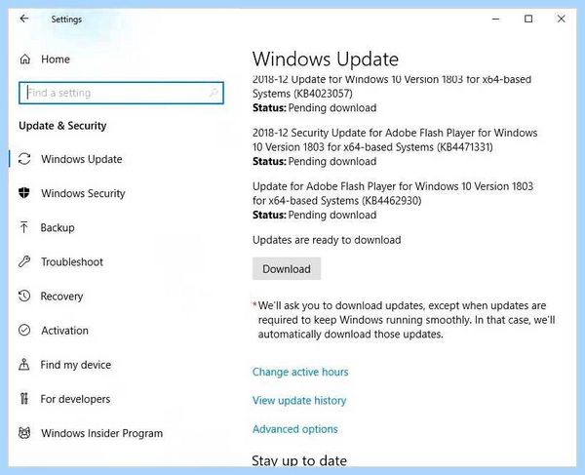Open Advanced options link
Image resolution: width=585 pixels, height=475 pixels.
[x=295, y=429]
